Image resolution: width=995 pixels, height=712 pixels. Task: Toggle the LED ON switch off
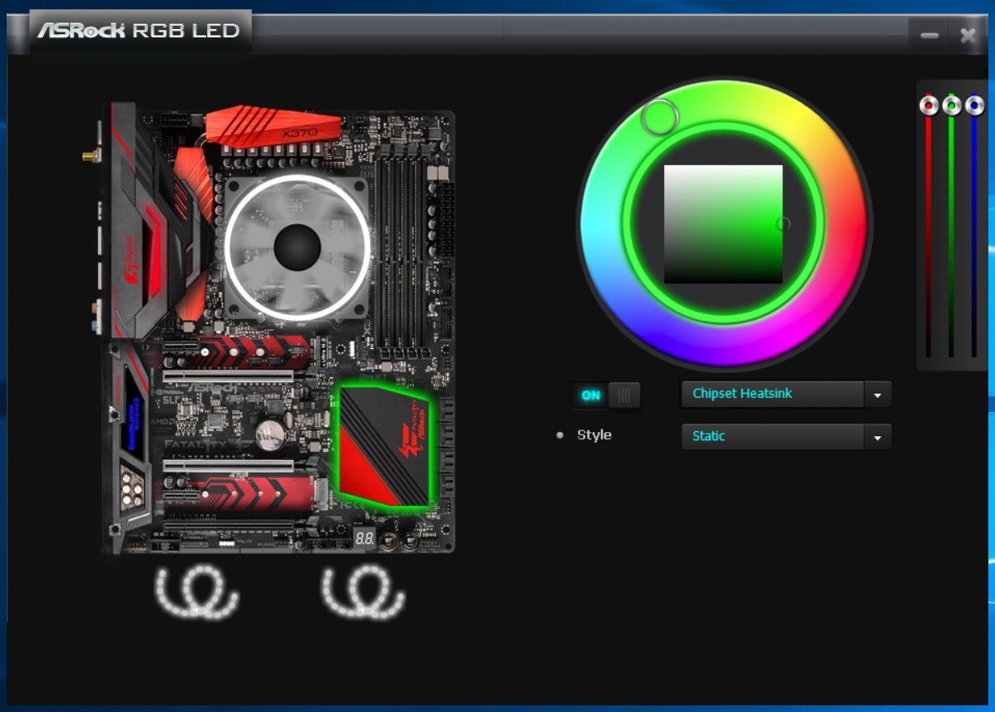605,395
